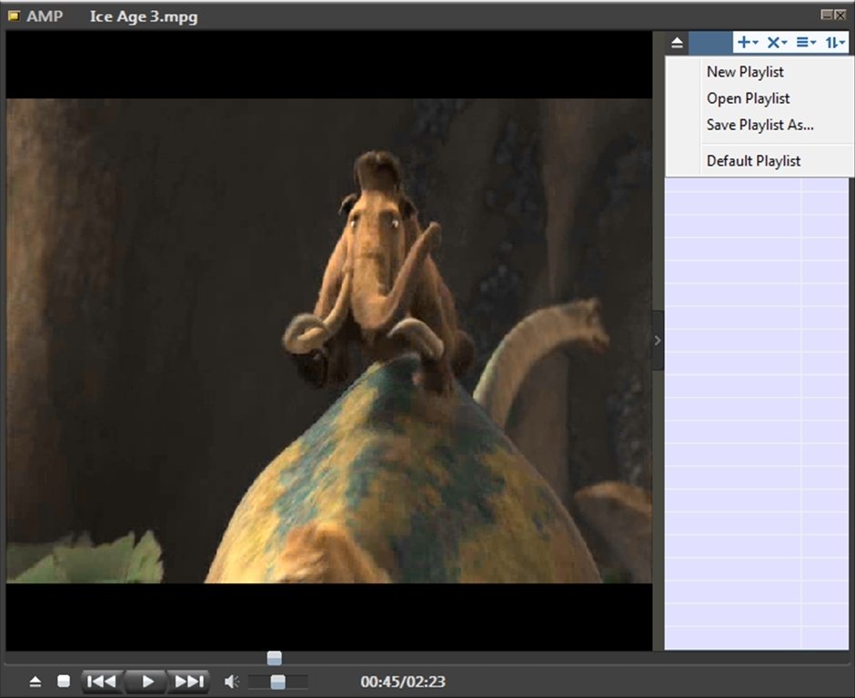The image size is (855, 698).
Task: Skip to the next track
Action: pyautogui.click(x=188, y=681)
